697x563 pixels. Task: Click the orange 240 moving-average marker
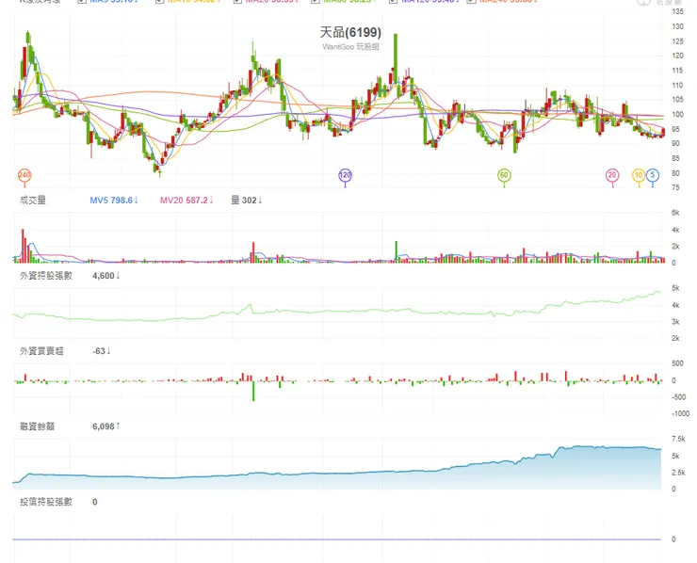(24, 175)
